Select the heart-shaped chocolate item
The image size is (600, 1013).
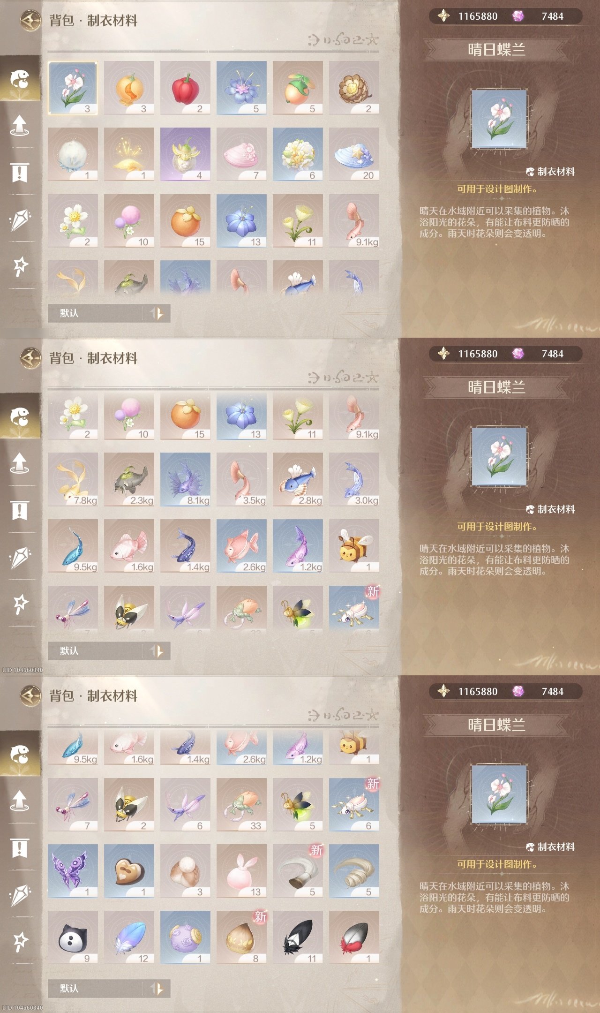129,871
